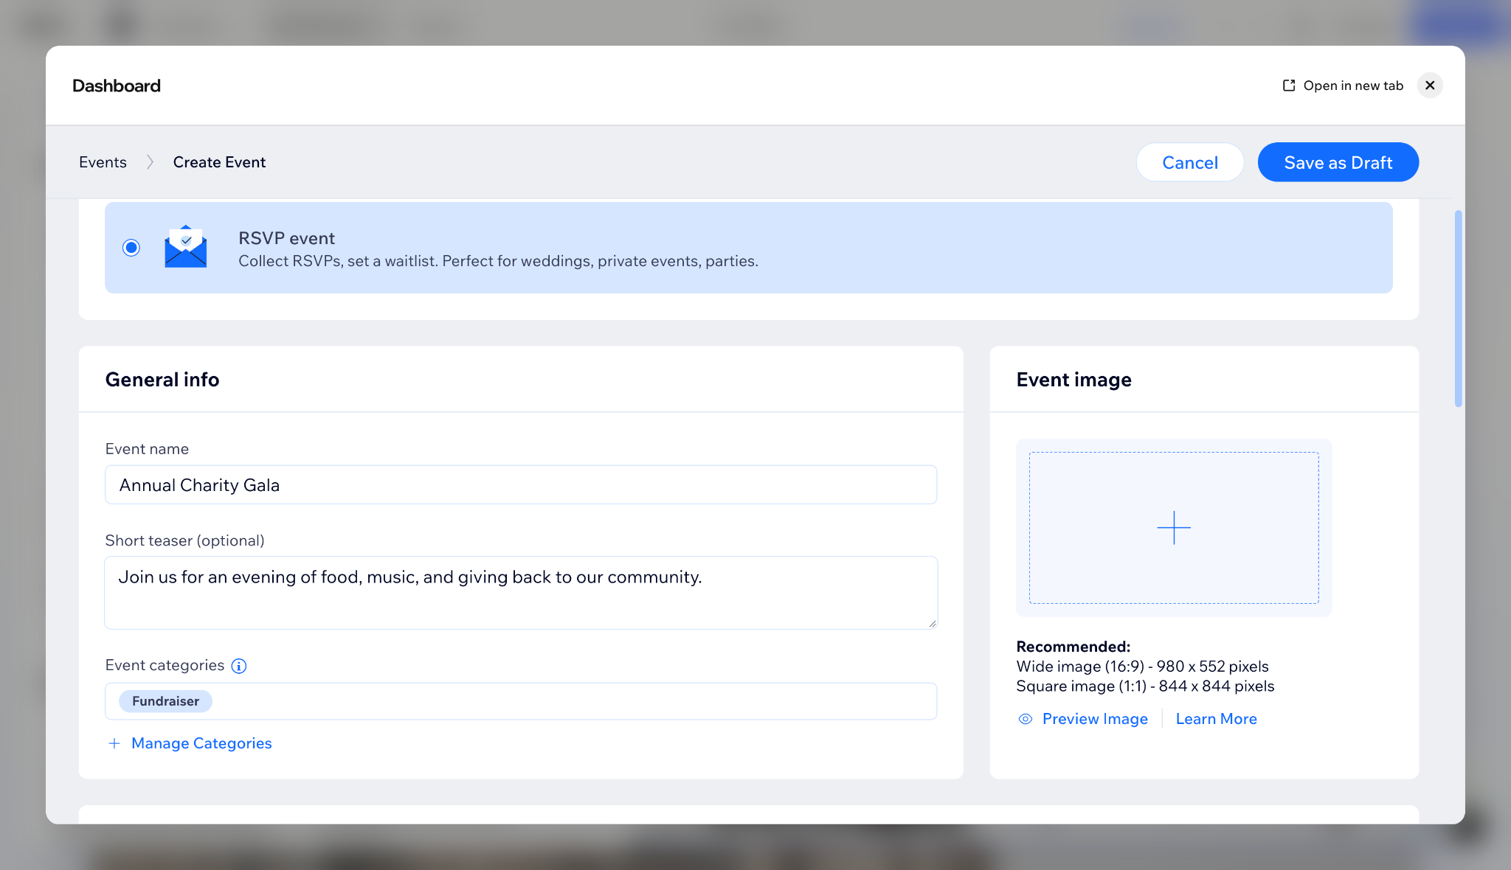Image resolution: width=1511 pixels, height=870 pixels.
Task: Select the RSVP event radio button
Action: tap(131, 248)
